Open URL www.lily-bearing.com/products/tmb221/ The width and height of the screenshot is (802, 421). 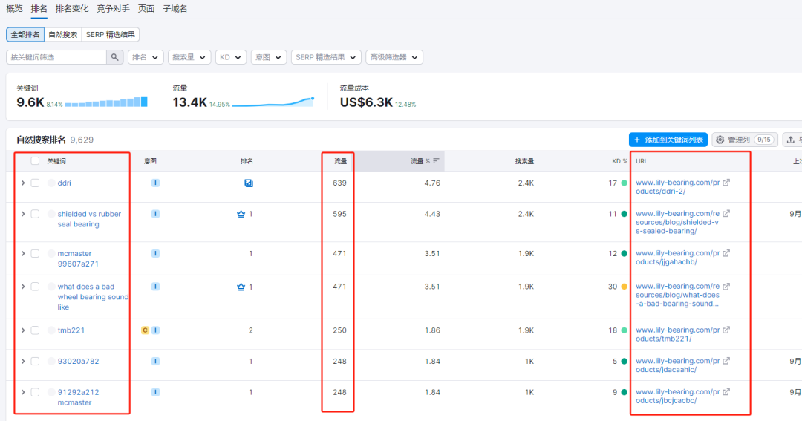(x=678, y=334)
